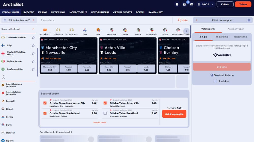Image resolution: width=254 pixels, height=142 pixels.
Task: Click the star next to Italia - Serie A
Action: pyautogui.click(x=33, y=61)
